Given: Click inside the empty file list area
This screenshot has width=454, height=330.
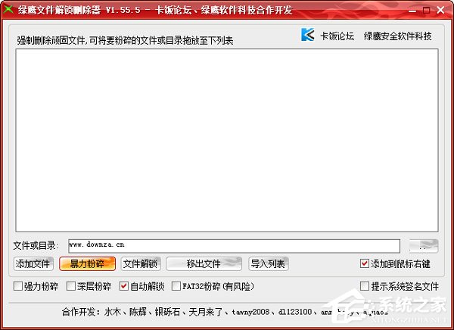Looking at the screenshot, I should [x=226, y=140].
